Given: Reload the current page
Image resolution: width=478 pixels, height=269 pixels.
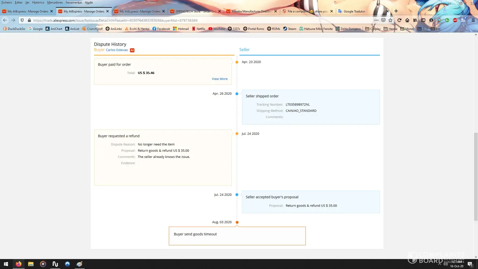Looking at the screenshot, I should point(399,20).
